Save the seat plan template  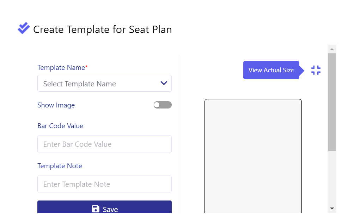click(104, 207)
